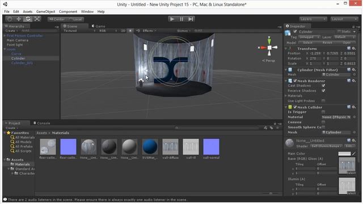The height and width of the screenshot is (204, 363).
Task: Switch to the Console tab
Action: (41, 123)
